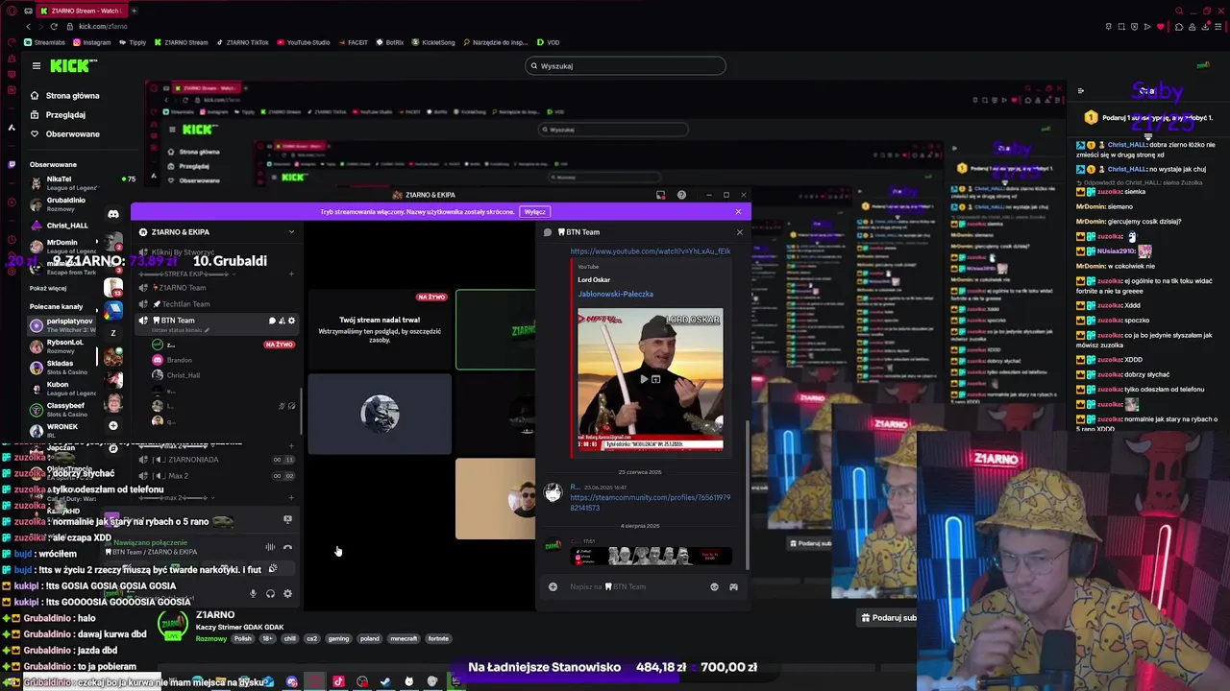The height and width of the screenshot is (691, 1230).
Task: Open Obserwowane in Kick sidebar
Action: pos(64,133)
